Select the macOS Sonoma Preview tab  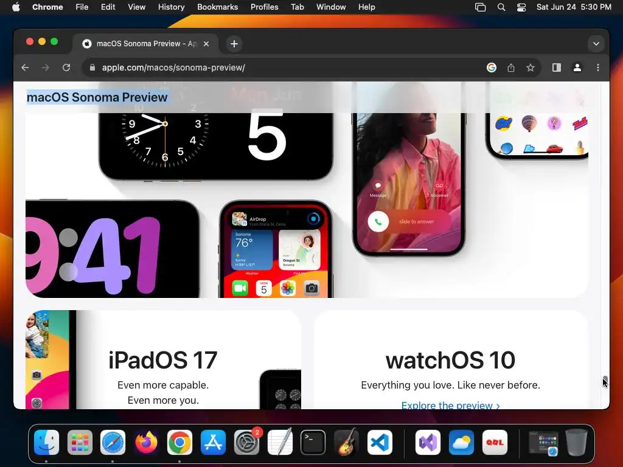pos(145,44)
